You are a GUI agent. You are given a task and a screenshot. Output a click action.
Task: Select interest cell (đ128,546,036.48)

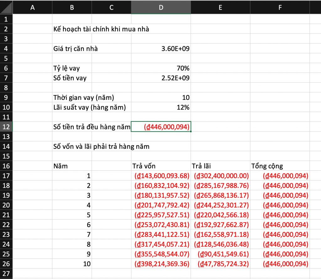pyautogui.click(x=220, y=244)
